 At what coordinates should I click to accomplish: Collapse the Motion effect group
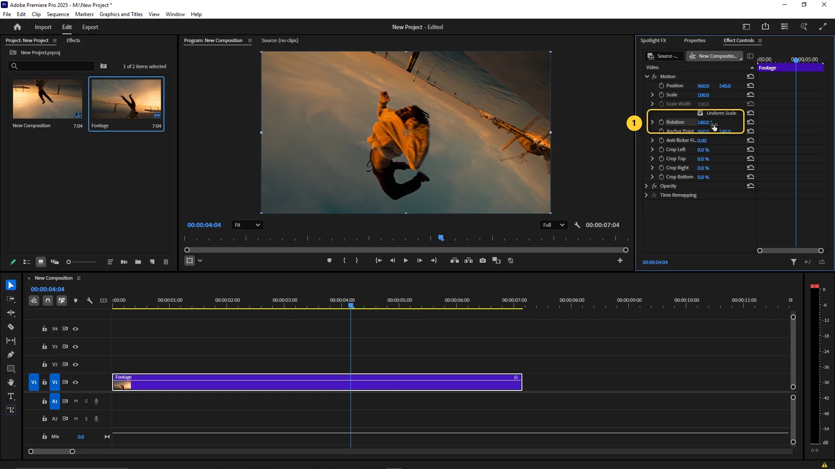pyautogui.click(x=647, y=76)
